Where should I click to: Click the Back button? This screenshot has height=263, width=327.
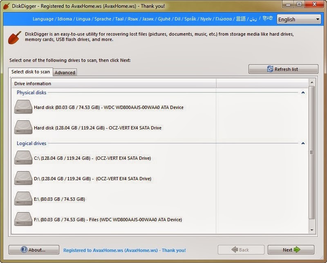pos(241,250)
